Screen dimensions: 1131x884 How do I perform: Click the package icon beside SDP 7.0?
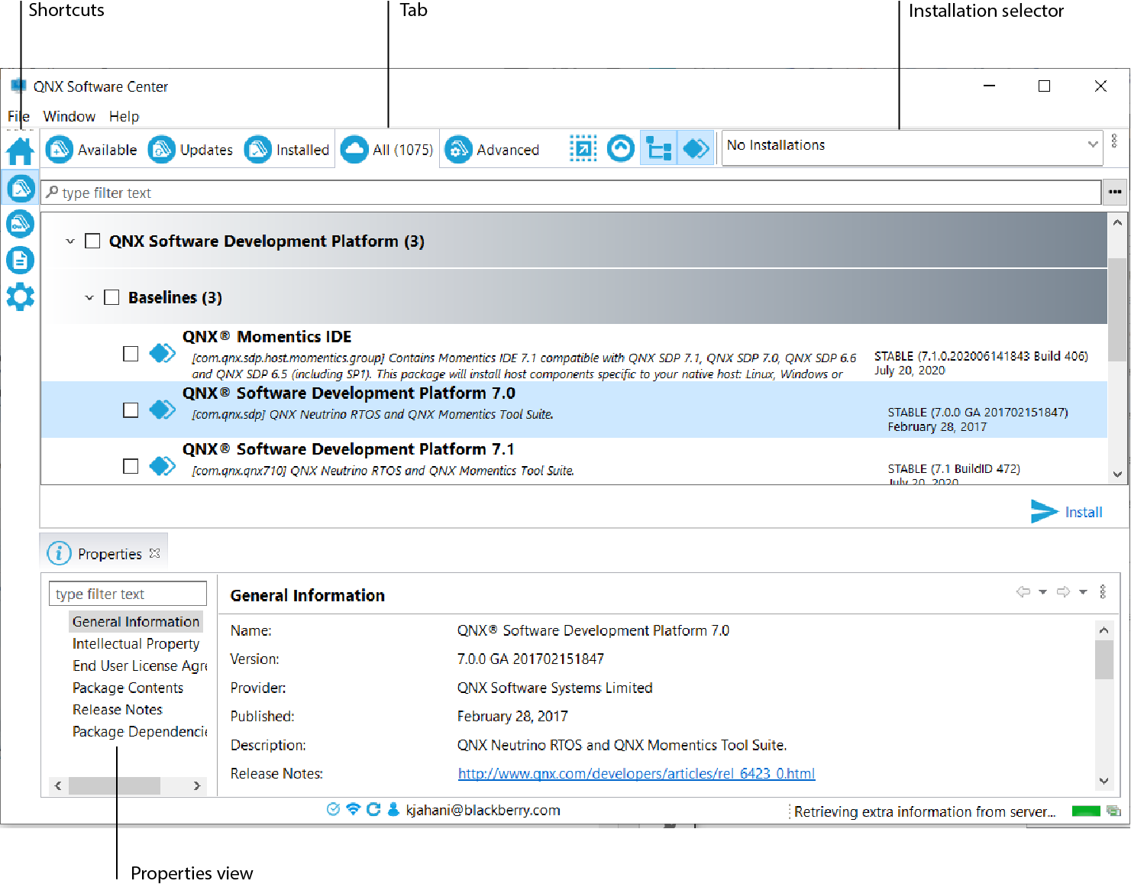(x=162, y=410)
